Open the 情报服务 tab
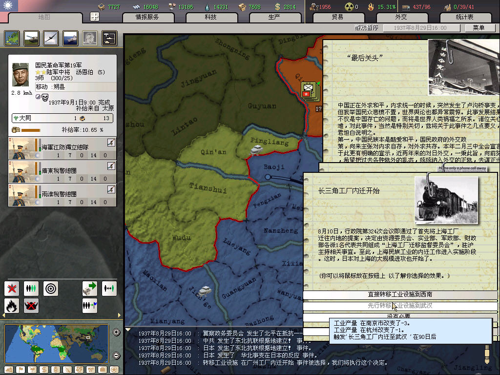The height and width of the screenshot is (375, 500). pyautogui.click(x=147, y=17)
